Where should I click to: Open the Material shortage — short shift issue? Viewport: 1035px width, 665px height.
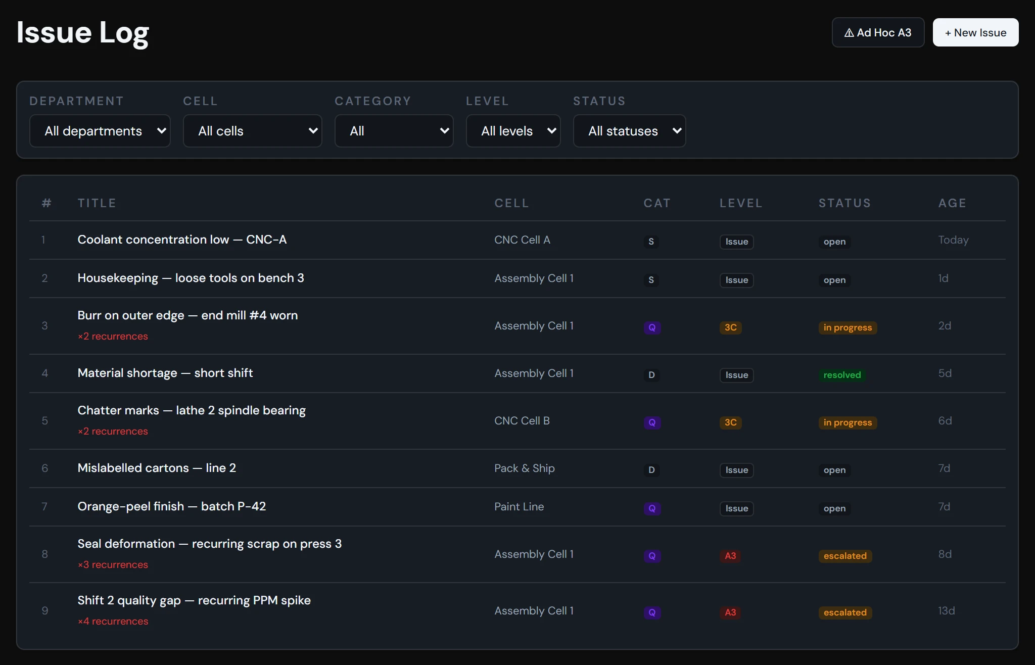click(x=165, y=373)
